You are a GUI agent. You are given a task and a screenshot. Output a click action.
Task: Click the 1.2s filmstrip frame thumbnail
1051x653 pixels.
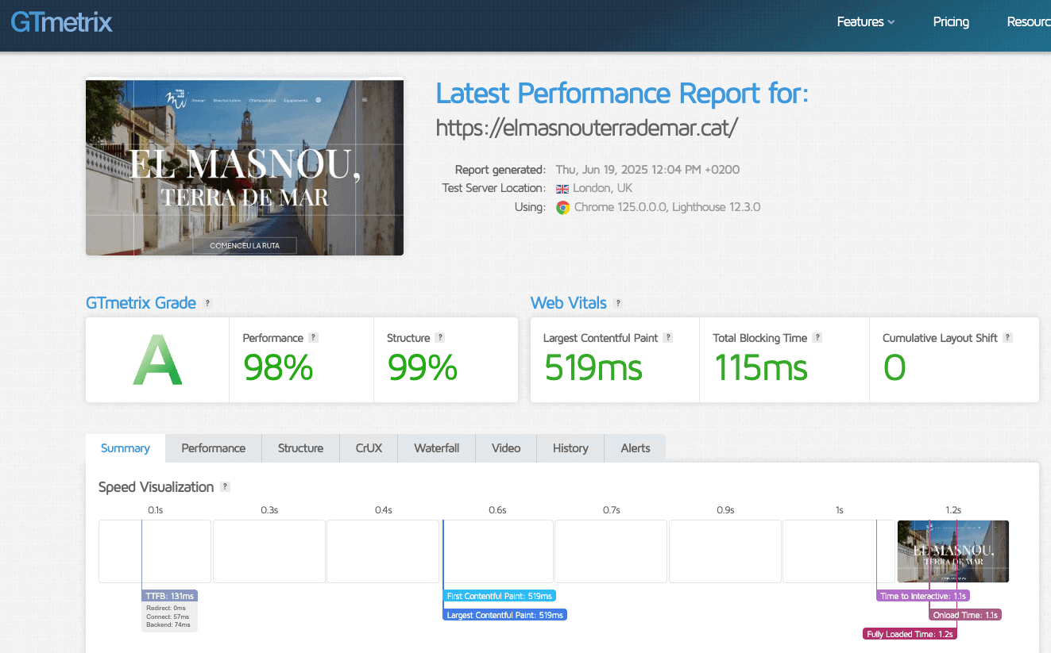[x=953, y=551]
